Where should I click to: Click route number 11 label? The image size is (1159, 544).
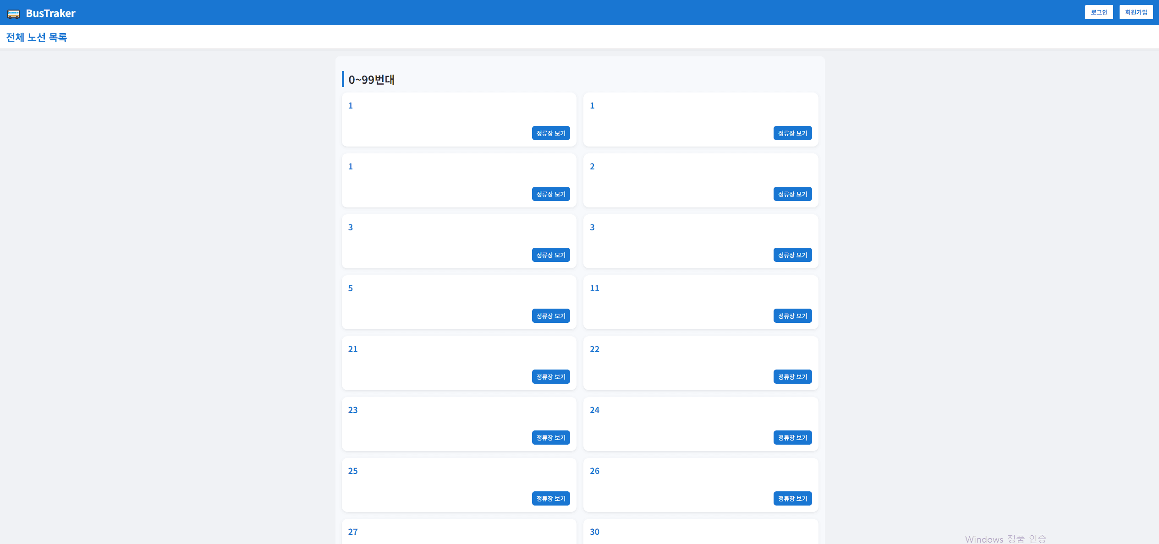tap(594, 288)
